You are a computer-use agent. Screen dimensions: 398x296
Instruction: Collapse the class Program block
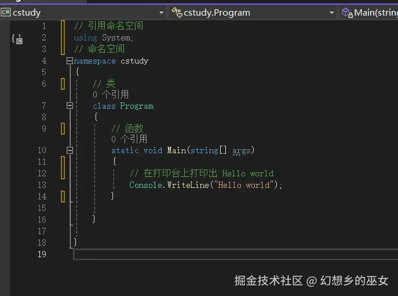pos(70,105)
